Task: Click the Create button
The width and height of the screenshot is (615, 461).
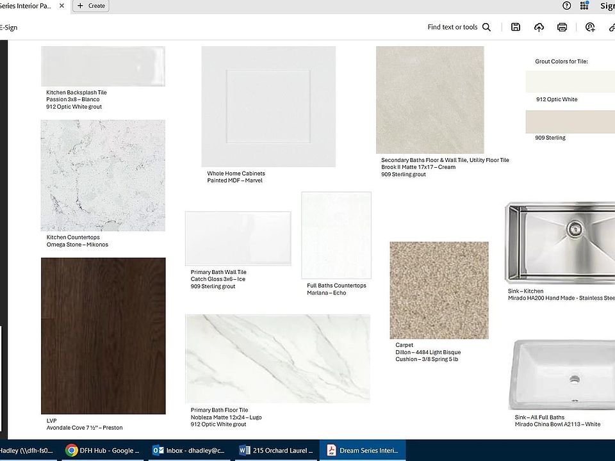Action: [90, 6]
